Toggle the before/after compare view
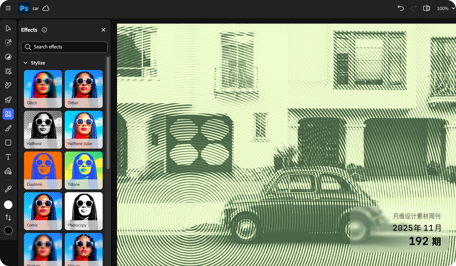 pos(427,8)
